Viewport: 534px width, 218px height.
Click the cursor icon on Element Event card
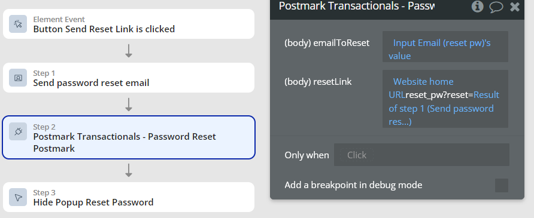point(18,24)
